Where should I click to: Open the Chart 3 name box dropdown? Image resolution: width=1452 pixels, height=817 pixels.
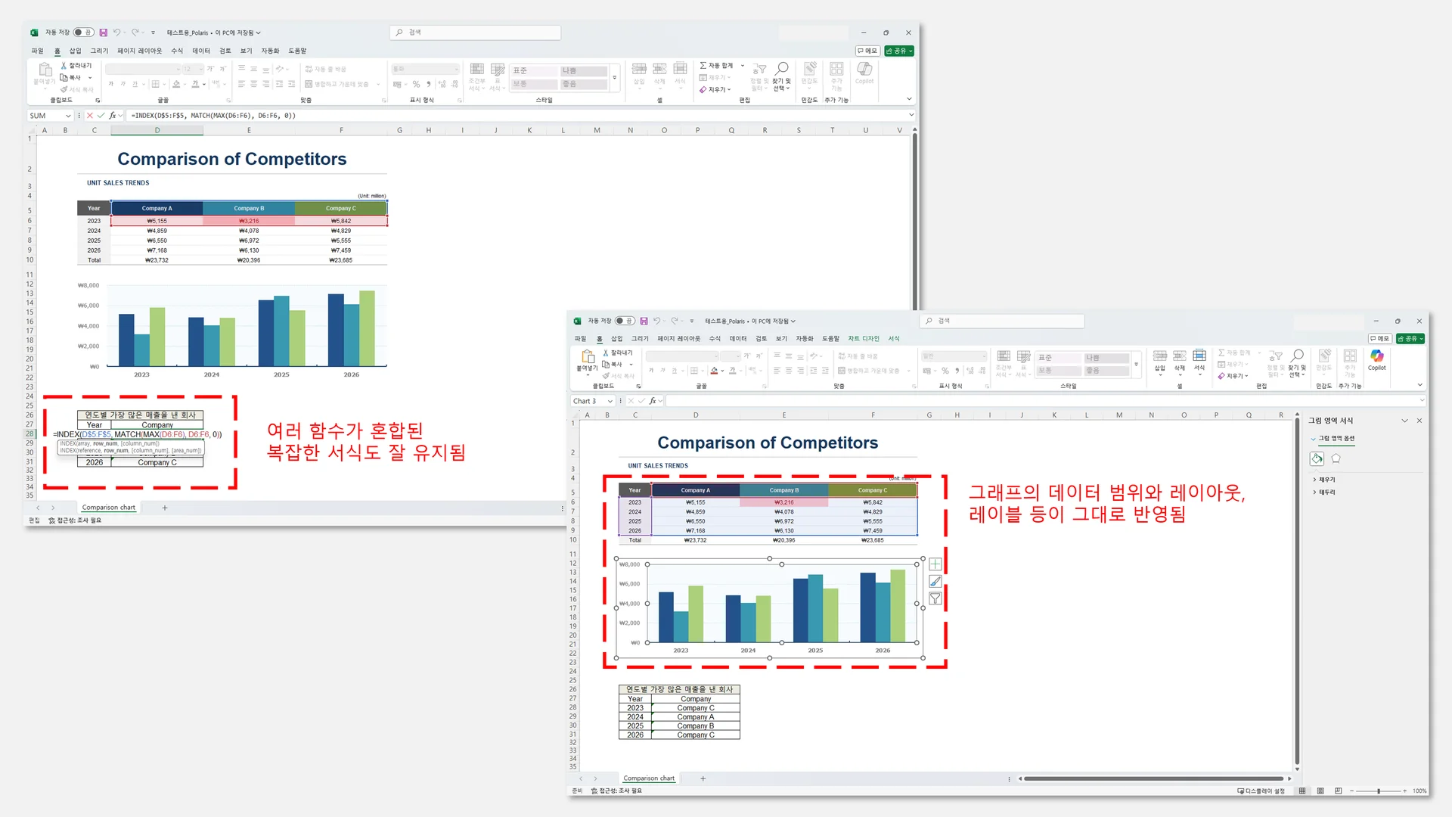[610, 401]
